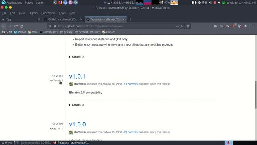Open the Places menu in top panel

pos(29,2)
